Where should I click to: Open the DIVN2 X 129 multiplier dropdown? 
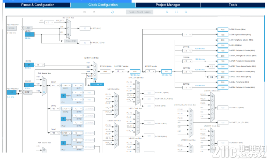pos(66,109)
